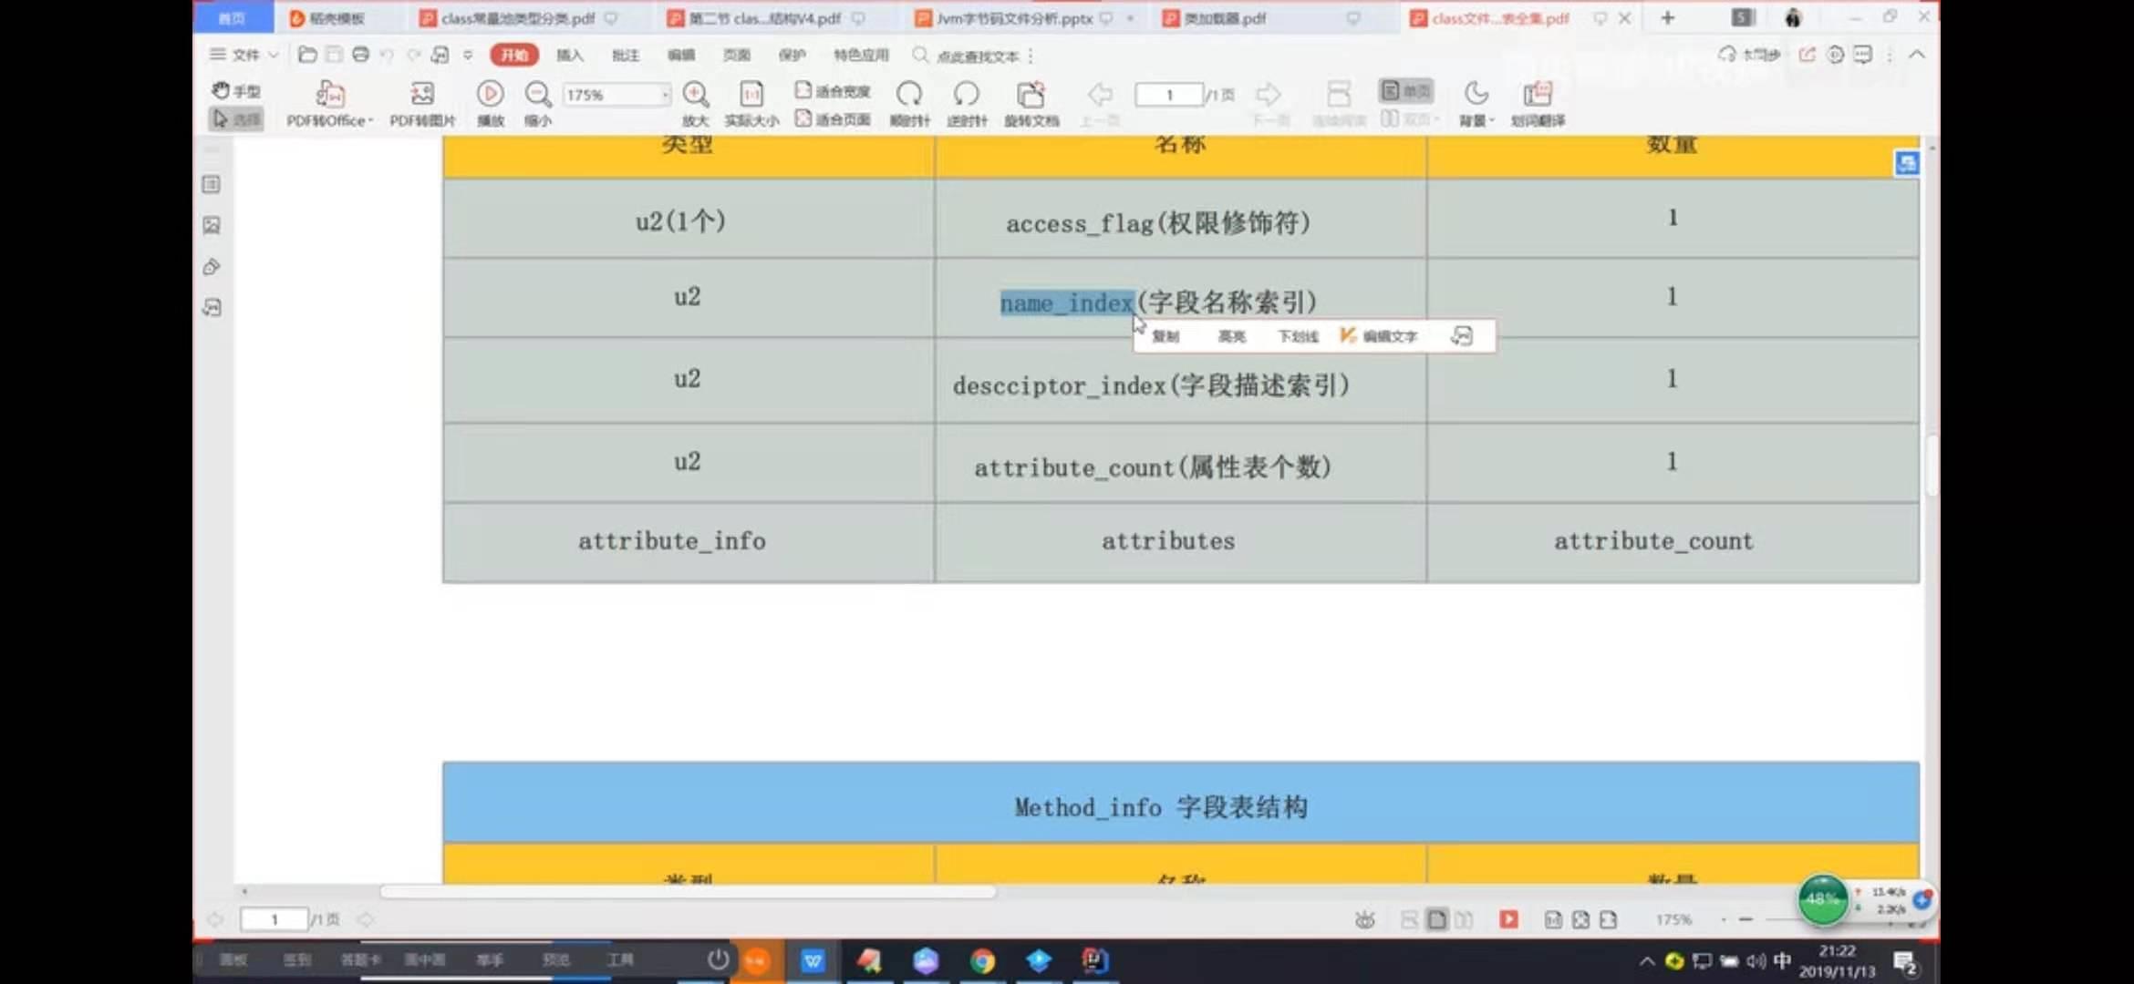Toggle single page (单页) layout

(x=1405, y=91)
